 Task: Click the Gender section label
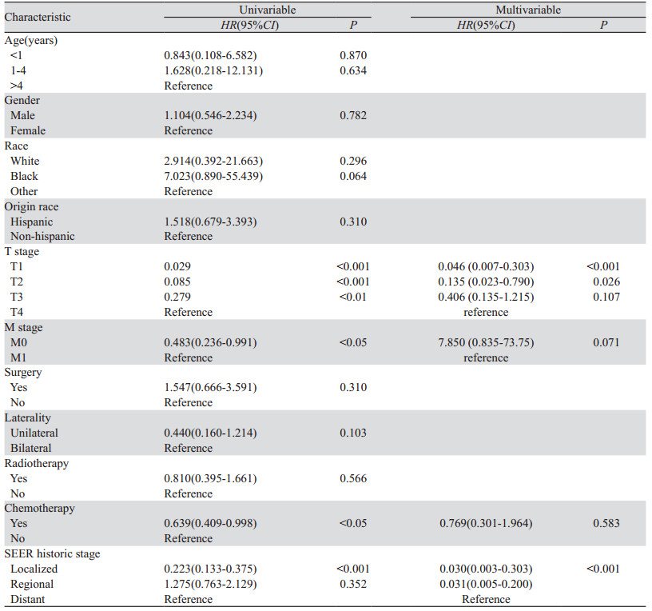click(22, 100)
